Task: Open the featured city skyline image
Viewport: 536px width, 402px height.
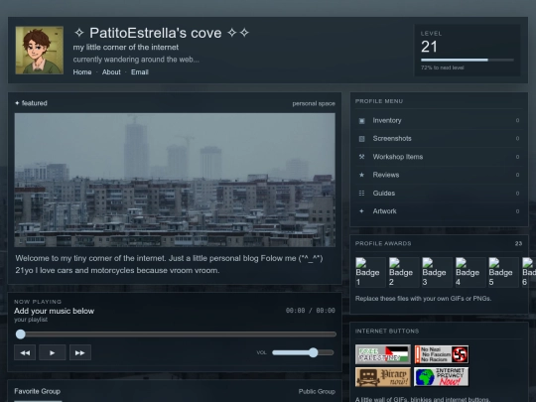Action: pyautogui.click(x=175, y=180)
